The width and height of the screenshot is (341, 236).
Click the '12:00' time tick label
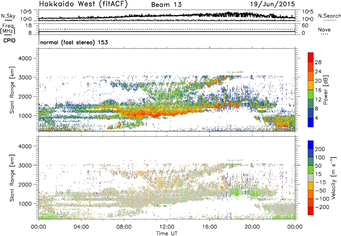[167, 227]
